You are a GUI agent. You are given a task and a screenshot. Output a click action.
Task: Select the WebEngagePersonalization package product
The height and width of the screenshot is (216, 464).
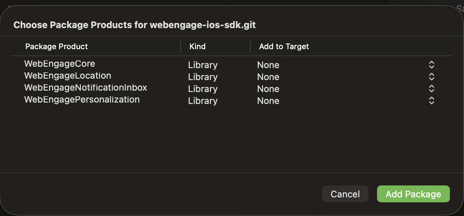click(x=82, y=100)
